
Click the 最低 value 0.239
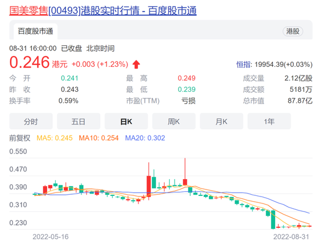pos(186,90)
